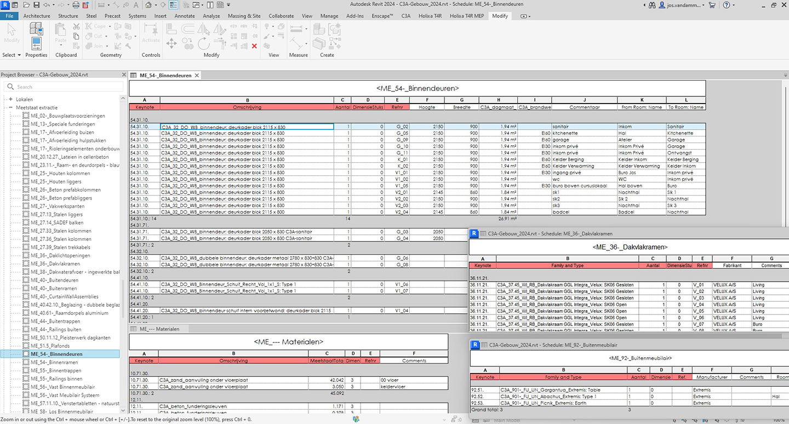
Task: Click the Project Browser search field
Action: [x=64, y=87]
